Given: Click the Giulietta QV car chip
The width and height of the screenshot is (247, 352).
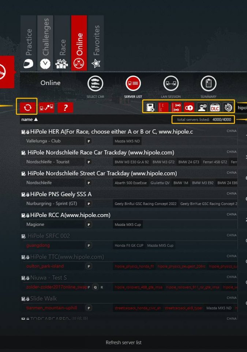Looking at the screenshot, I should [160, 183].
